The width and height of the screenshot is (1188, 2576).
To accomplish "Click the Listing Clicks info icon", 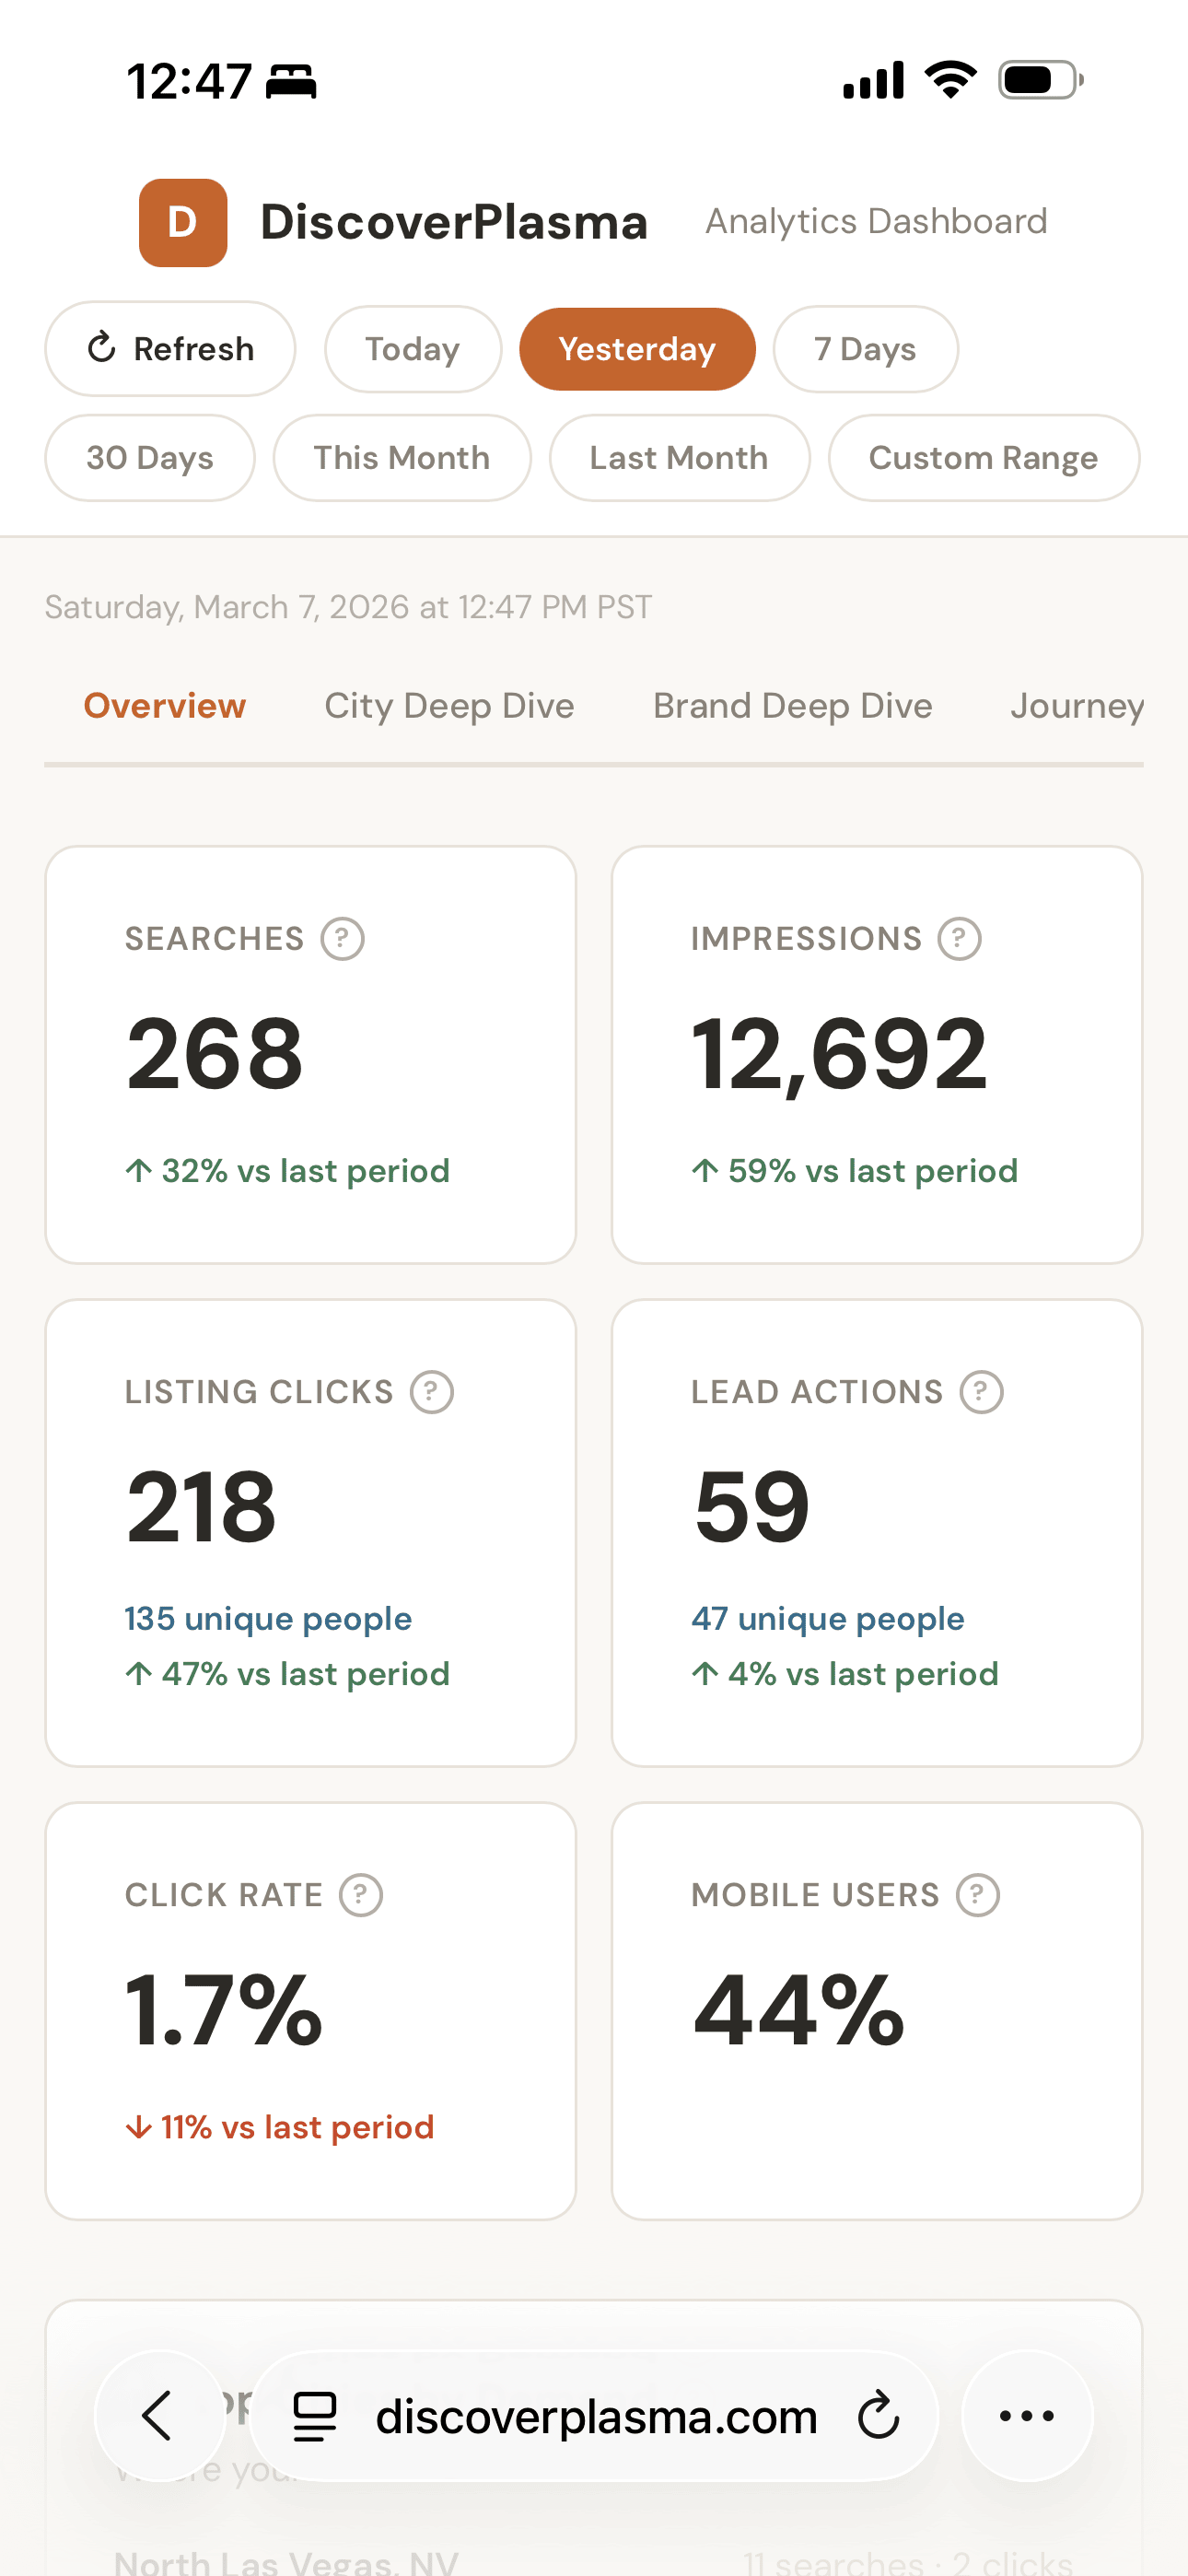I will (x=432, y=1392).
